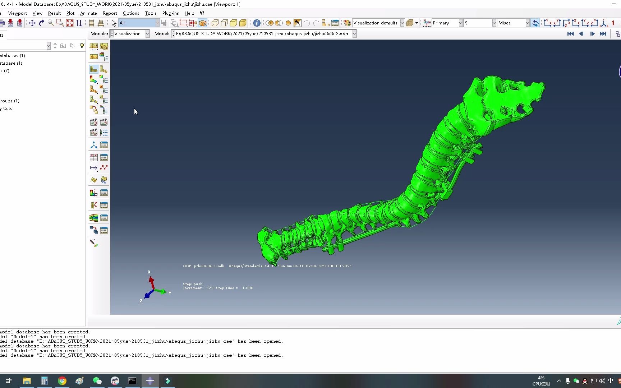This screenshot has height=388, width=621.
Task: Open the Plug-ins menu
Action: click(x=170, y=13)
